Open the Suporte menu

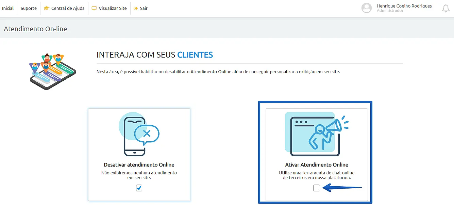[x=29, y=8]
